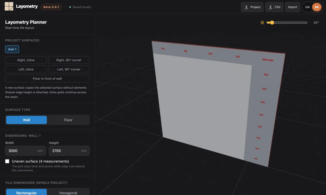
Task: Add Floor in front of wall
Action: pos(47,79)
